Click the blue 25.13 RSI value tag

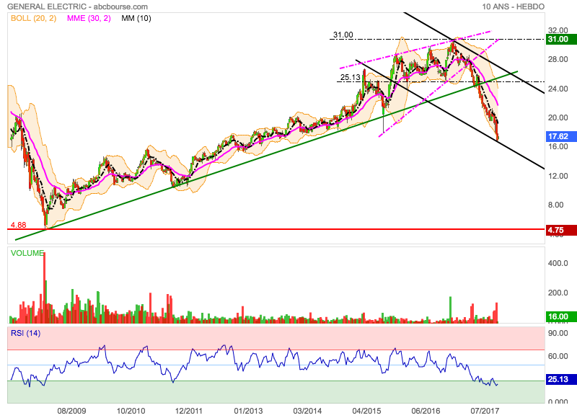click(561, 379)
